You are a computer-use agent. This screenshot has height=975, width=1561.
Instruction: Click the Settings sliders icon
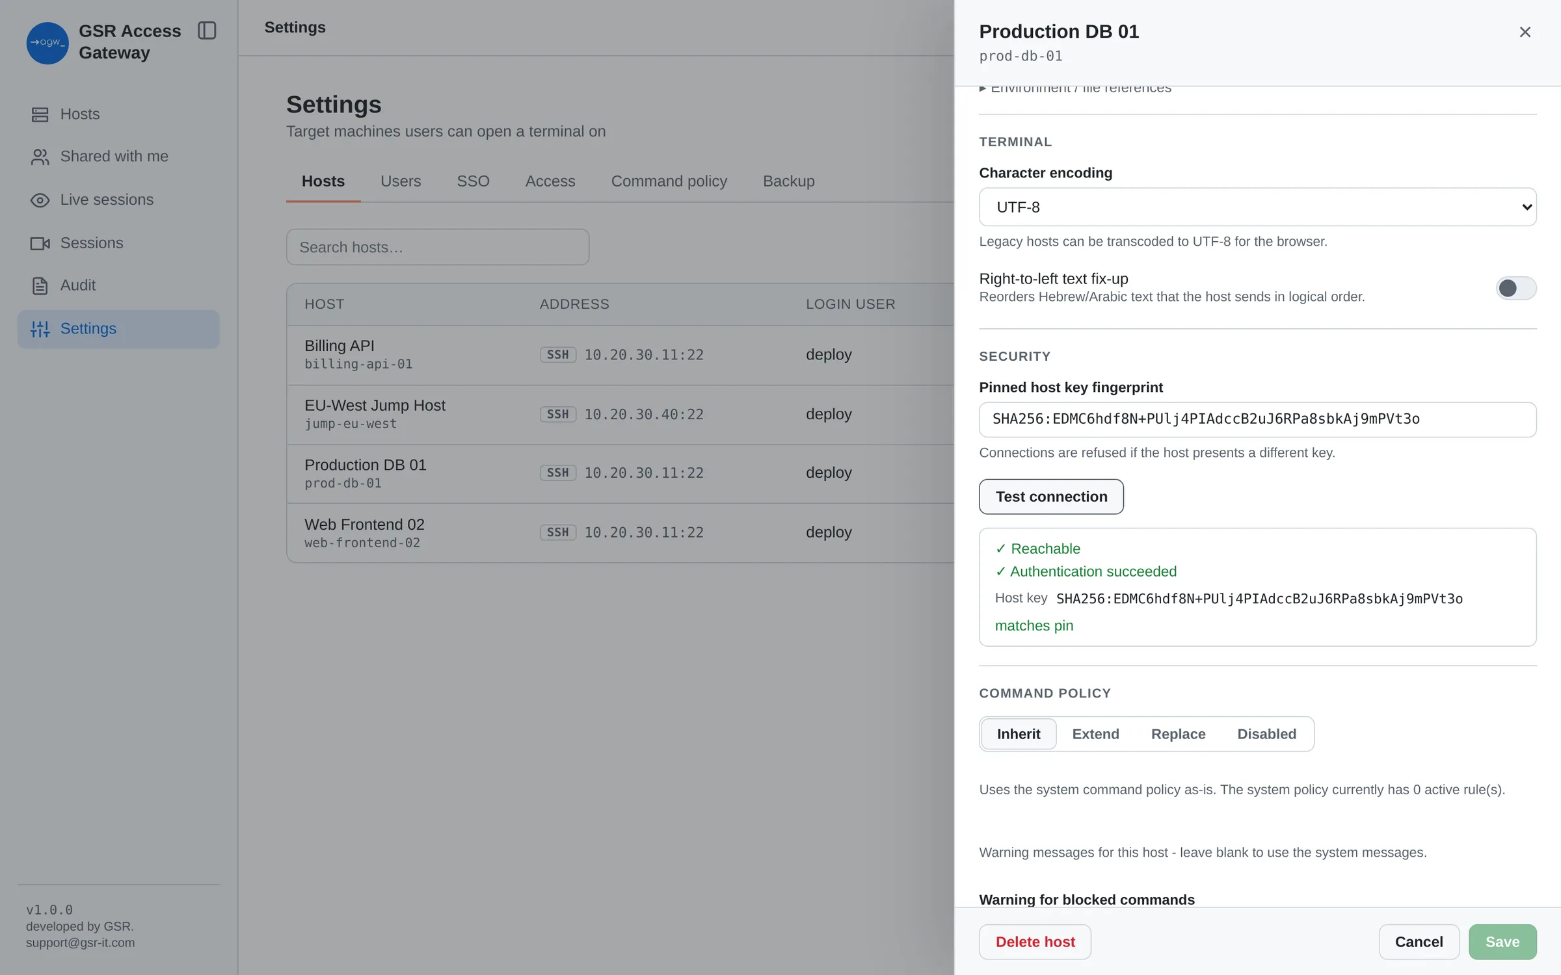point(40,329)
